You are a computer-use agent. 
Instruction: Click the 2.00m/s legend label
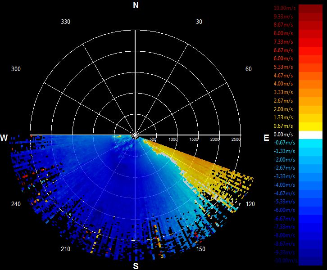point(283,109)
